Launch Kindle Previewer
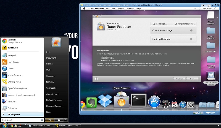Viewport: 221px width, 128px height. 23,75
